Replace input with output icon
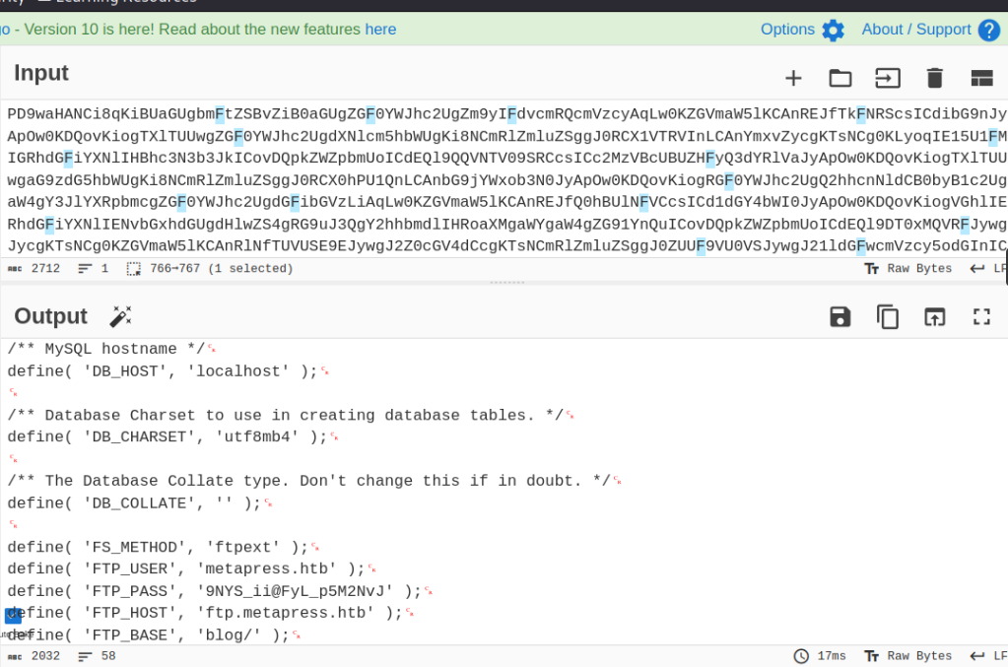 coord(935,317)
